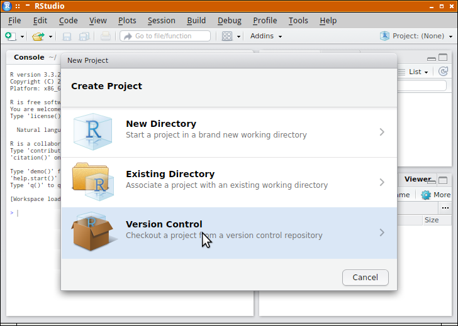This screenshot has width=458, height=326.
Task: Choose the Version Control project option
Action: [x=229, y=232]
